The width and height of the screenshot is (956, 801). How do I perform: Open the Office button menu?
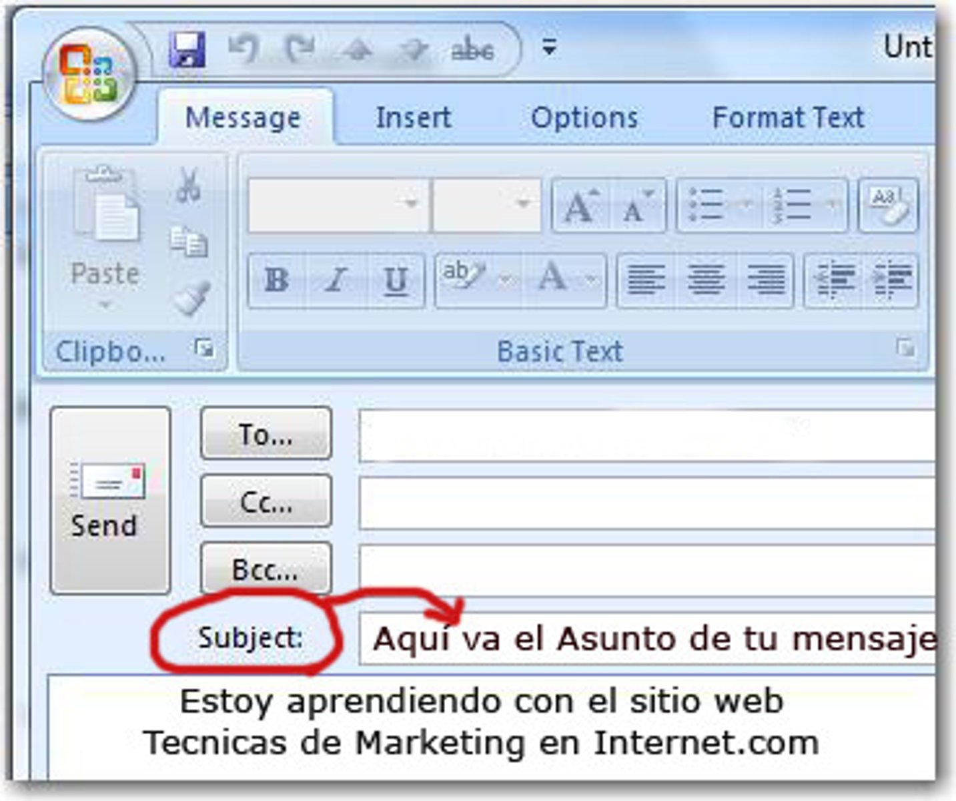(x=89, y=73)
